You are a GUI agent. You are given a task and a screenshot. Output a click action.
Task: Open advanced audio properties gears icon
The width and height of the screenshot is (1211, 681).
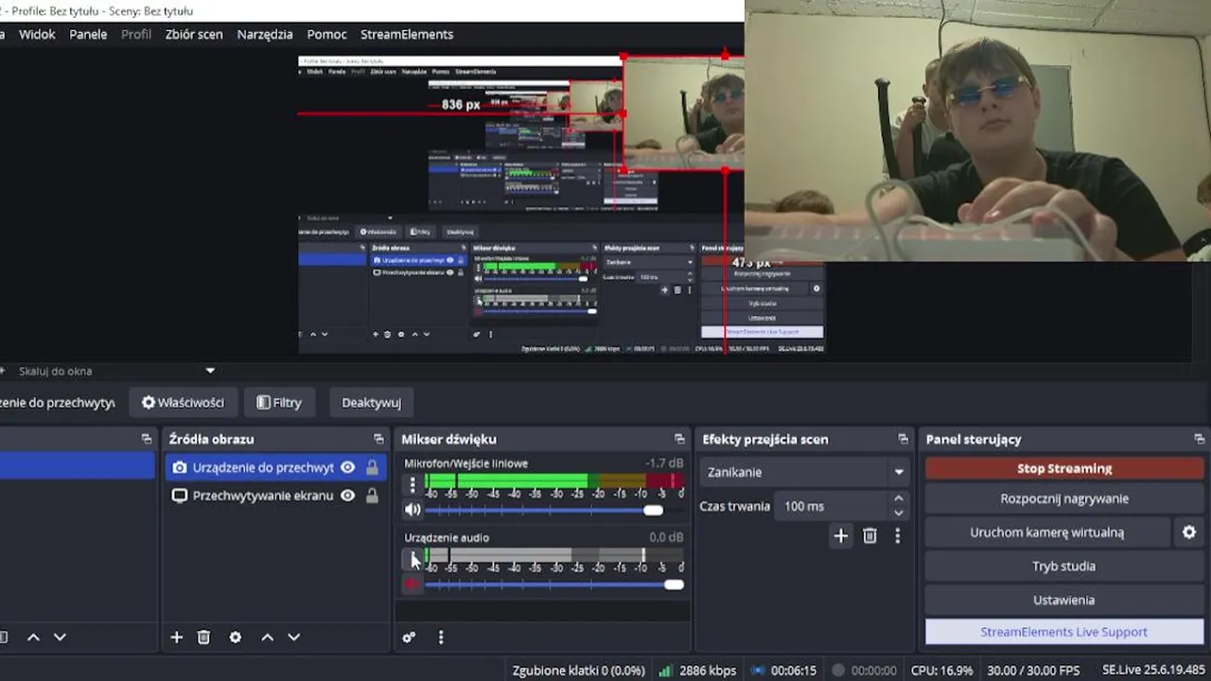(409, 637)
